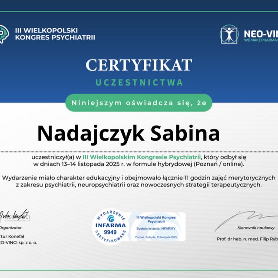Viewport: 278px width, 278px height.
Task: Click the Kierownik naukowy signature
Action: coord(246,220)
